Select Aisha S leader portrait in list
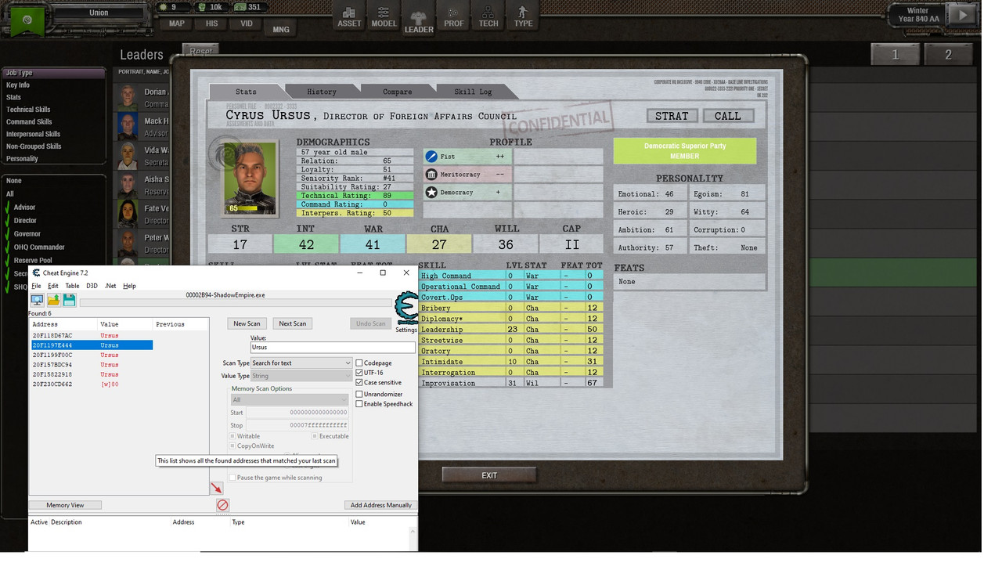Screen dimensions: 1002x581 click(x=128, y=186)
